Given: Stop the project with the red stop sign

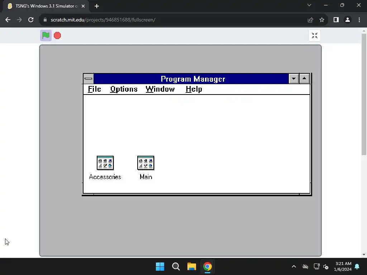Looking at the screenshot, I should click(x=57, y=35).
